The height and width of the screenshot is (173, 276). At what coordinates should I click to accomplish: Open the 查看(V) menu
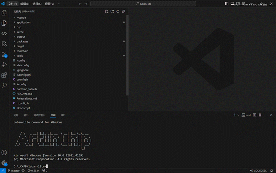point(49,4)
